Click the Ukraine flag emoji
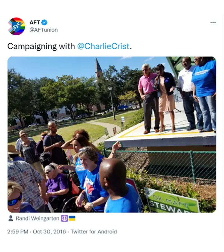 pyautogui.click(x=72, y=218)
